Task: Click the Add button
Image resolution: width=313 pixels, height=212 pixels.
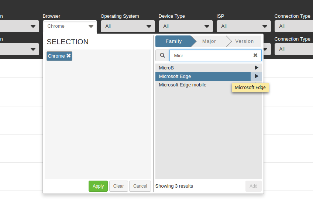Action: click(253, 186)
